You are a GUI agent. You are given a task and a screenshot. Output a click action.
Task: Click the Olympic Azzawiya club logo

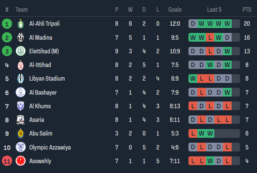20,147
